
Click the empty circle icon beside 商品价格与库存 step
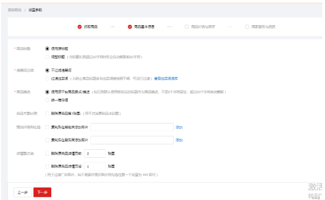point(187,27)
